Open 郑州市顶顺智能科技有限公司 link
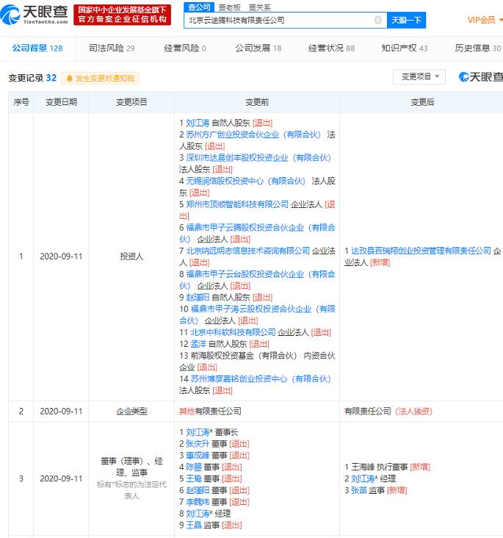 tap(237, 204)
